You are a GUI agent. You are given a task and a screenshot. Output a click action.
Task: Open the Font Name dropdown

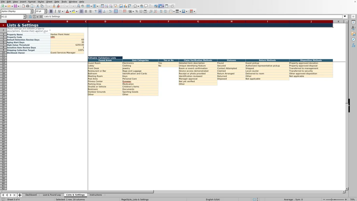pyautogui.click(x=32, y=11)
